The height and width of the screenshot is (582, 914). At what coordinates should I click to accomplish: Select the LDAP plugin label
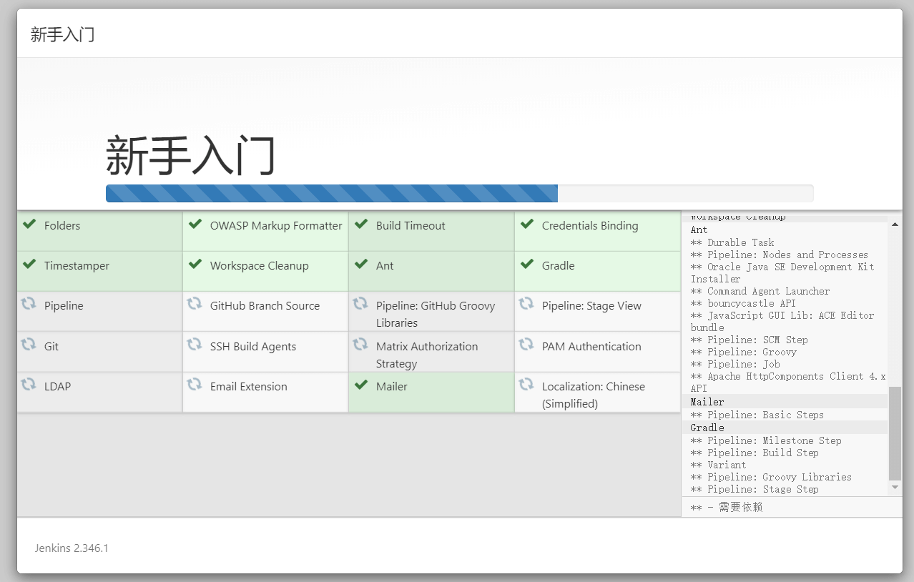[57, 387]
